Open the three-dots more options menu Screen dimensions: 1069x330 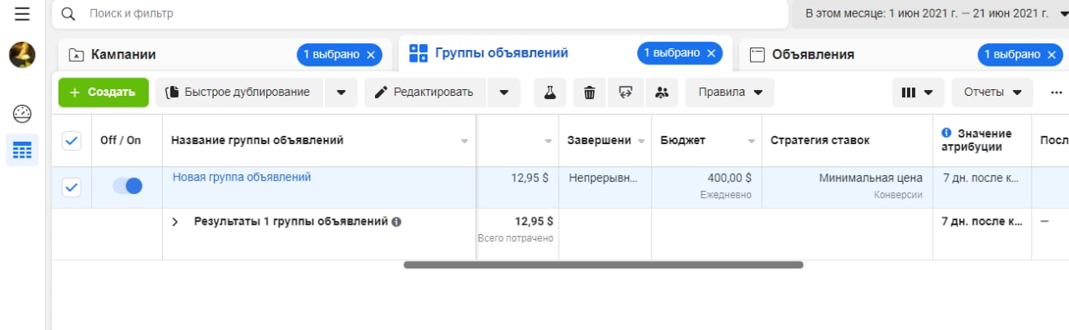tap(1056, 92)
